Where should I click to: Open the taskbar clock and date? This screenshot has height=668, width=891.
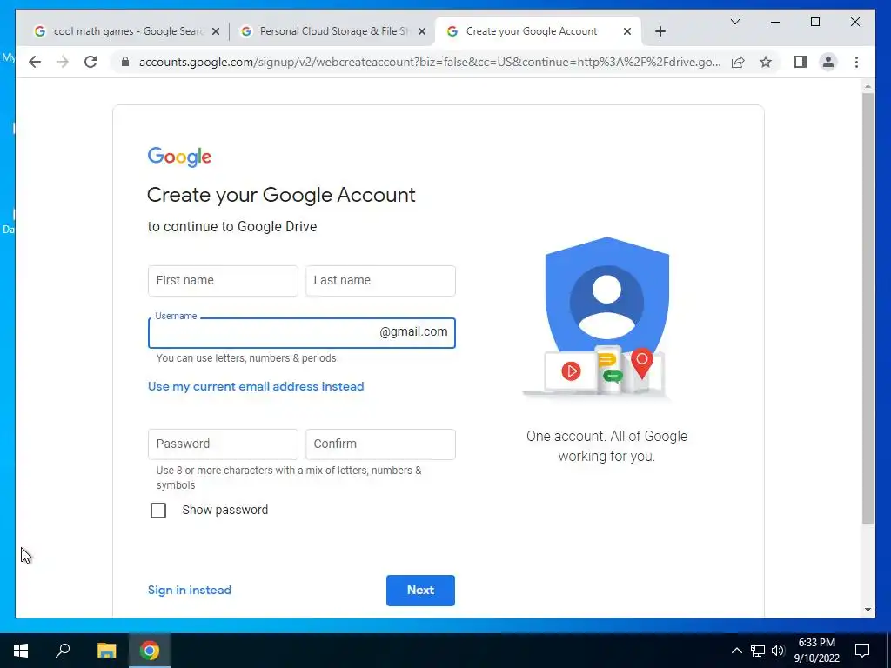(816, 651)
